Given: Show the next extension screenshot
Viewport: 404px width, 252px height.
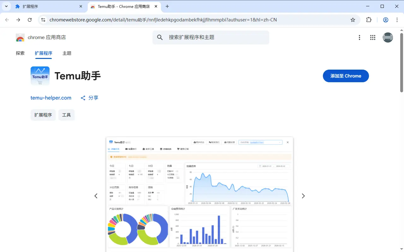Looking at the screenshot, I should click(303, 196).
